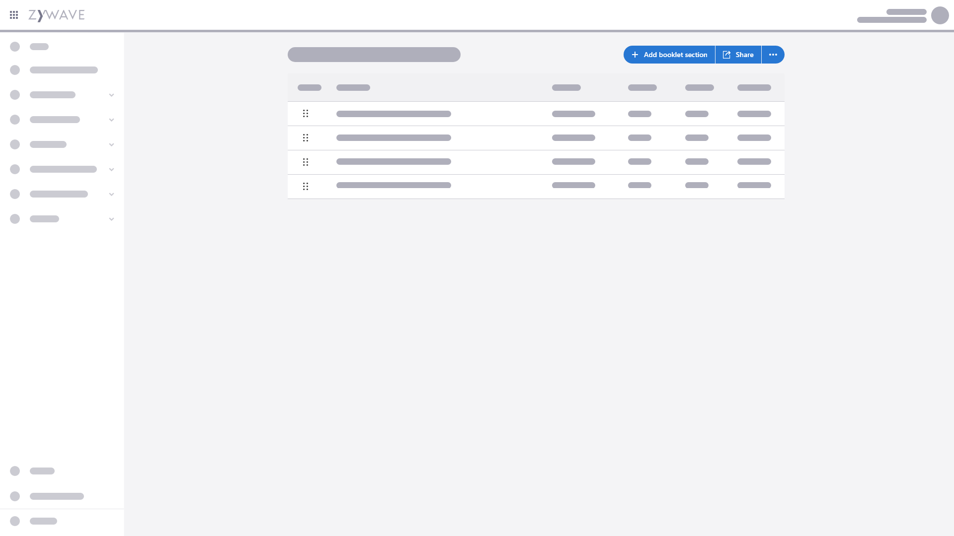954x536 pixels.
Task: Click the drag handle on third row
Action: [x=306, y=162]
